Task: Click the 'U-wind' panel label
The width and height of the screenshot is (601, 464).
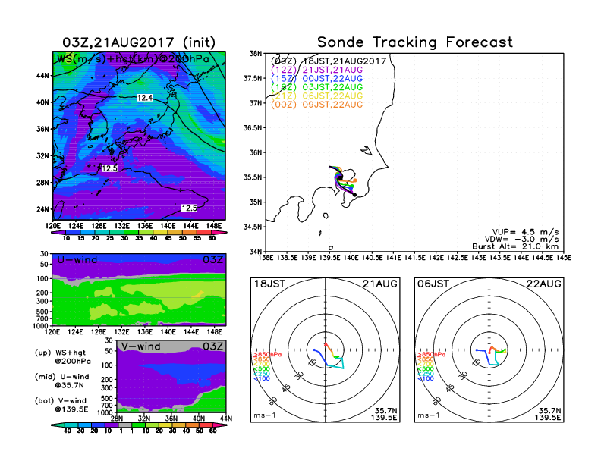Action: click(x=77, y=260)
